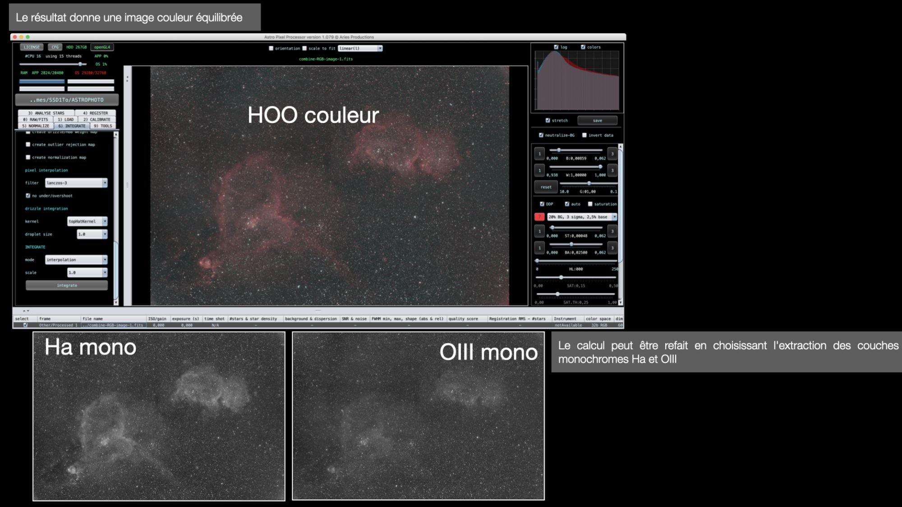Click the save button
The image size is (902, 507).
597,120
